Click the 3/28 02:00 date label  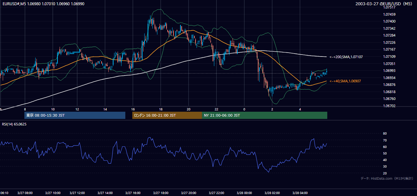click(x=272, y=193)
